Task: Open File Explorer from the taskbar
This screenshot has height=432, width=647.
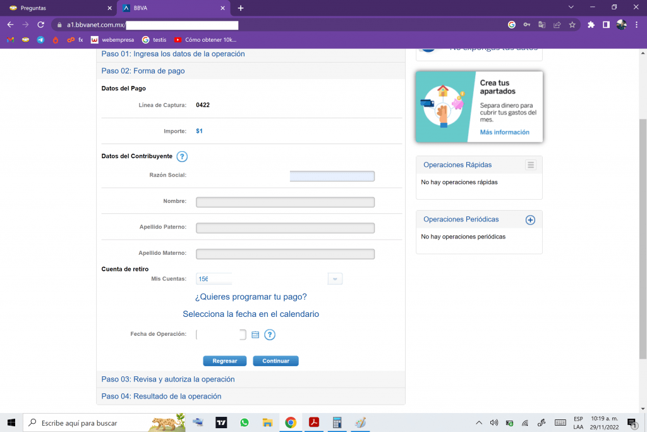Action: (x=267, y=423)
